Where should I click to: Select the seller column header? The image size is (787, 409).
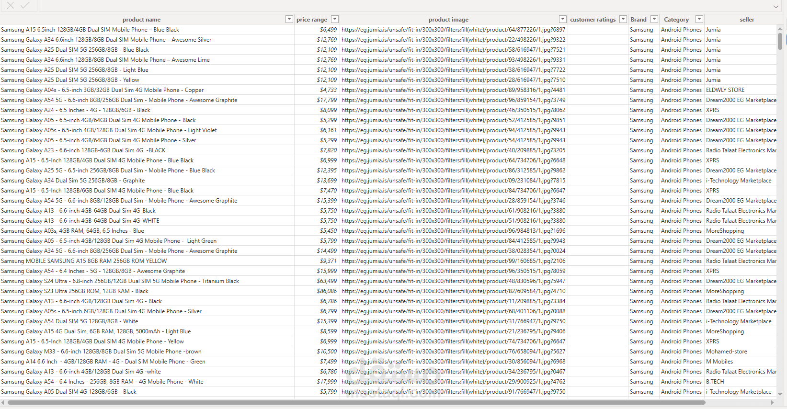click(x=747, y=20)
